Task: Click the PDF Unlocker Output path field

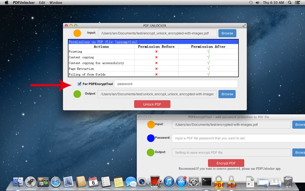Action: 157,94
